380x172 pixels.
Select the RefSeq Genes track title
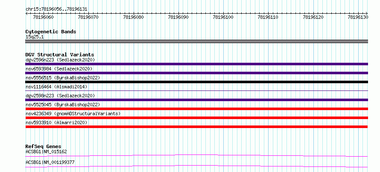(43, 146)
